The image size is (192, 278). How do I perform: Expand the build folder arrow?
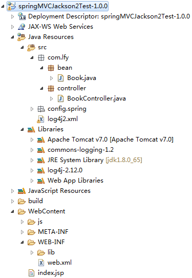click(12, 201)
